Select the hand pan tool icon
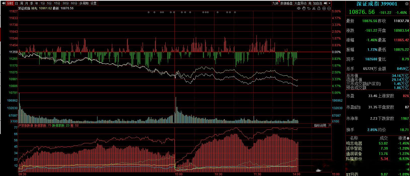Viewport: 410px width, 176px height. tap(304, 8)
